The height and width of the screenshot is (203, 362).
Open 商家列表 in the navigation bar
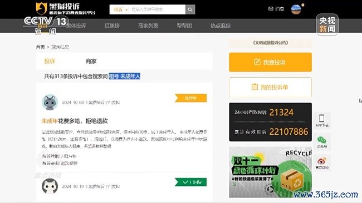148,26
